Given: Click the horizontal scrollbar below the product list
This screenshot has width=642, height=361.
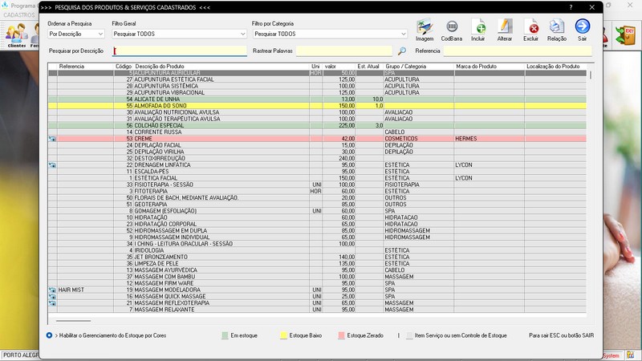Looking at the screenshot, I should (74, 321).
